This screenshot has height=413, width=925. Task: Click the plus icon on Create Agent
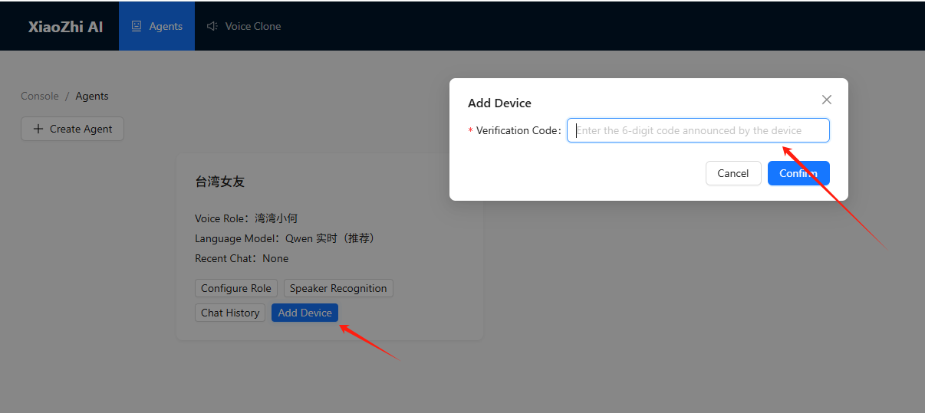click(x=38, y=129)
